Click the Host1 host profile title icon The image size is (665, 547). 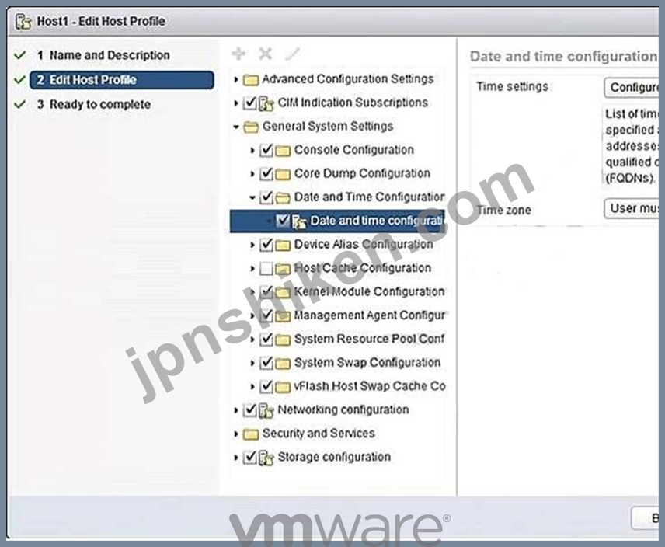coord(23,21)
